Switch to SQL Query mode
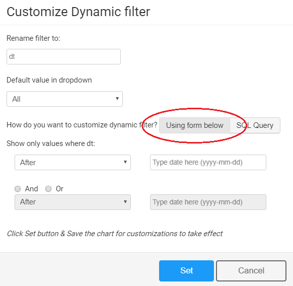Viewport: 293px width, 286px height. (x=255, y=125)
